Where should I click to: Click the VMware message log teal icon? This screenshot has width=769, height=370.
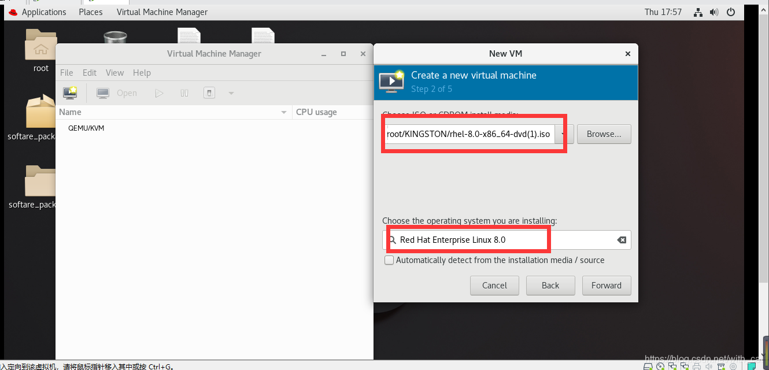[x=752, y=366]
